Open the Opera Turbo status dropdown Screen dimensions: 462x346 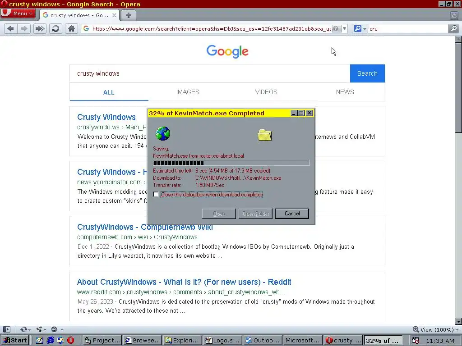[57, 329]
